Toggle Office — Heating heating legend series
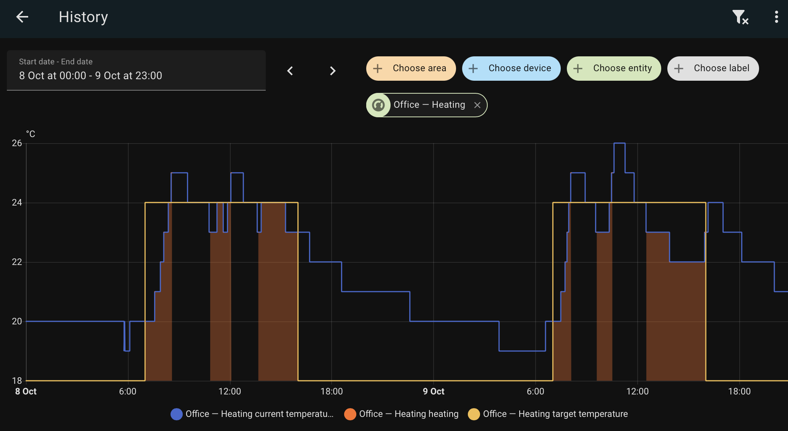Image resolution: width=788 pixels, height=431 pixels. 408,414
